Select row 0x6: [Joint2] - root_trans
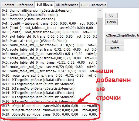 pyautogui.click(x=49, y=32)
